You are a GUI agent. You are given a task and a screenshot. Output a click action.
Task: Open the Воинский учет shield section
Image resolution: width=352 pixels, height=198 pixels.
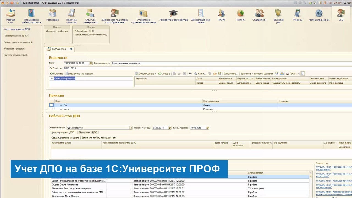pos(278,13)
